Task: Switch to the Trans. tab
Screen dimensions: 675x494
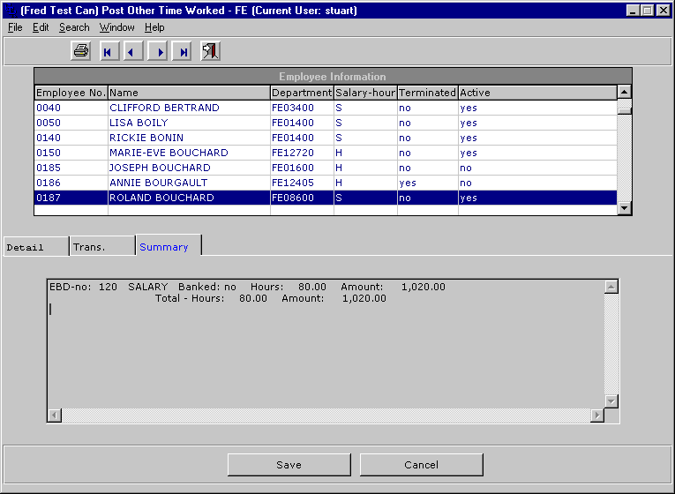Action: [101, 247]
